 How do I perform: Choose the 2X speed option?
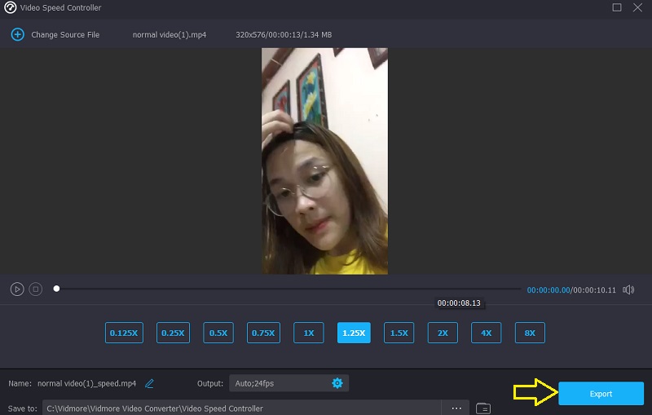tap(443, 333)
